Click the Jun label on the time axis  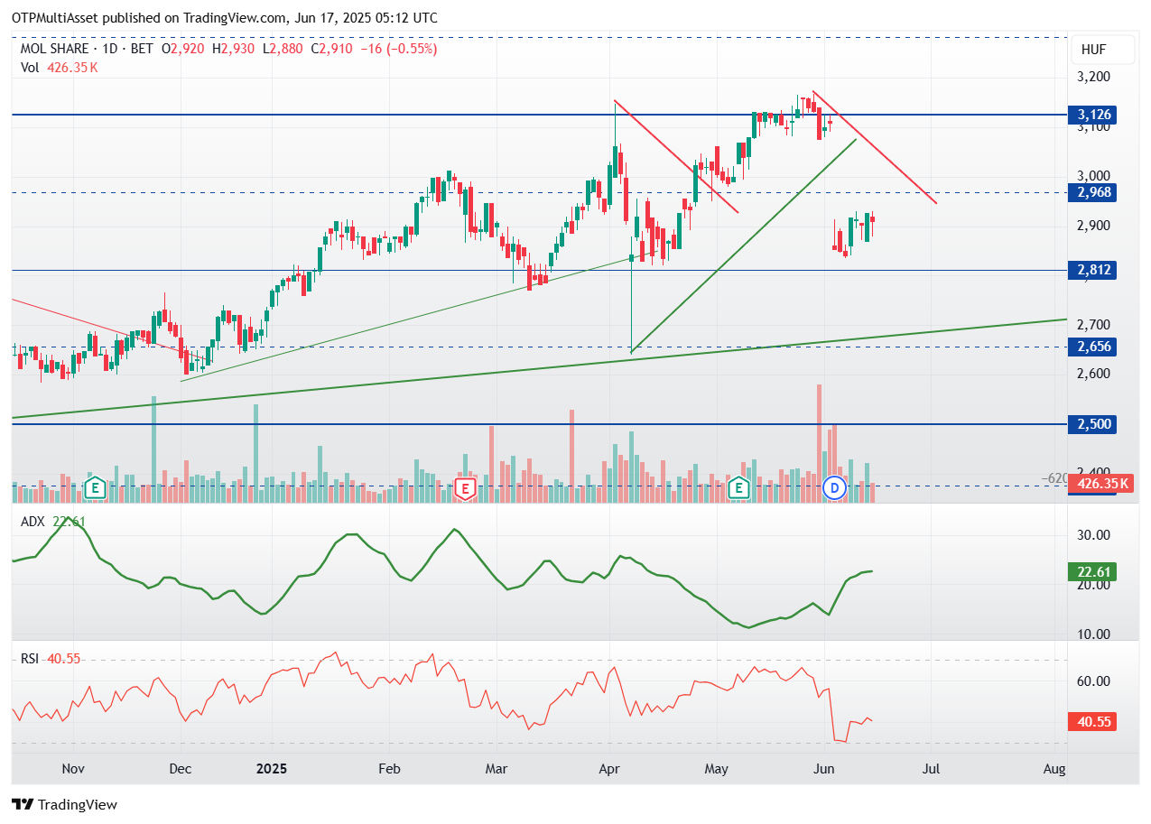(822, 769)
